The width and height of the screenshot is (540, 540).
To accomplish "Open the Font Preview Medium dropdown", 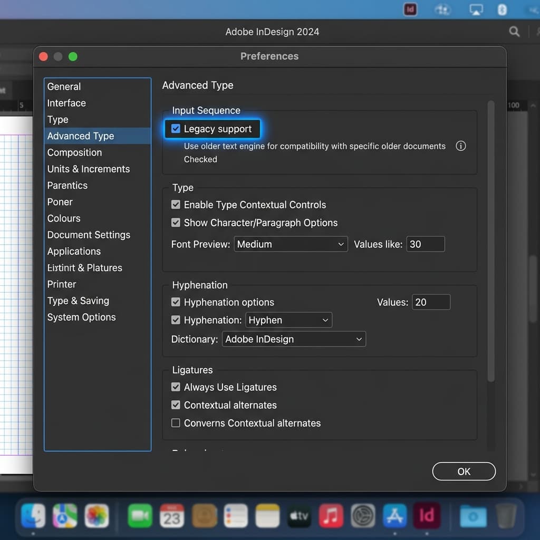I will click(x=291, y=244).
